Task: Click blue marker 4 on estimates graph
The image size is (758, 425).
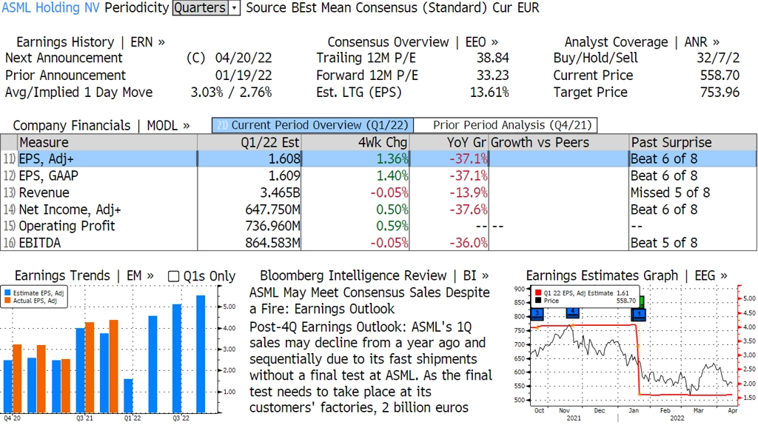Action: coord(572,312)
